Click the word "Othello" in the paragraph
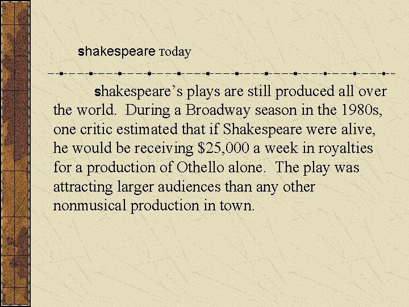 (200, 168)
